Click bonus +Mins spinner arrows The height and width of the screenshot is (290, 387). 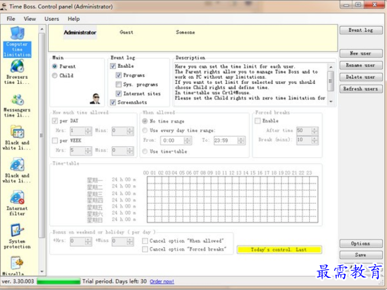[x=130, y=241]
